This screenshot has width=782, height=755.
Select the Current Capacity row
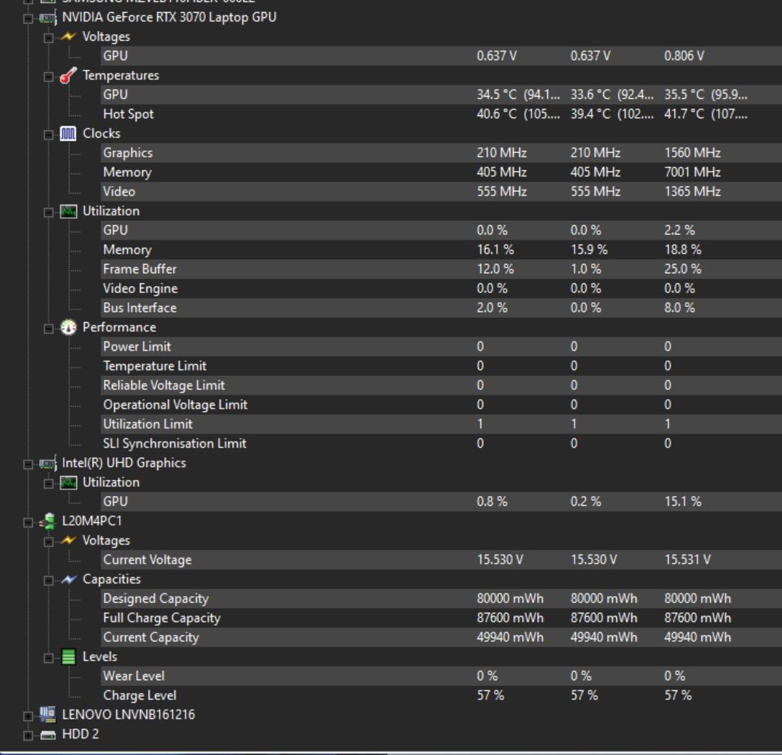click(x=442, y=637)
